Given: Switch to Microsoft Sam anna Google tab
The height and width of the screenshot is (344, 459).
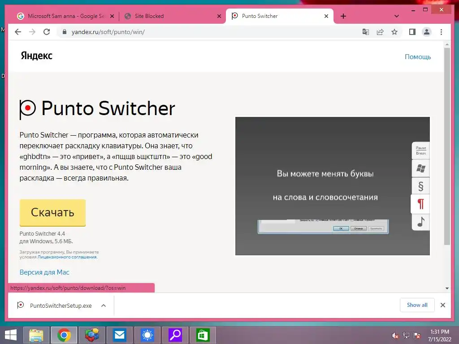Looking at the screenshot, I should pyautogui.click(x=66, y=16).
